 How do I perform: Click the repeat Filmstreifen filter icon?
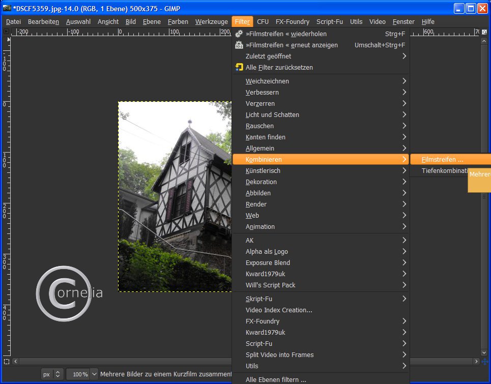[239, 34]
